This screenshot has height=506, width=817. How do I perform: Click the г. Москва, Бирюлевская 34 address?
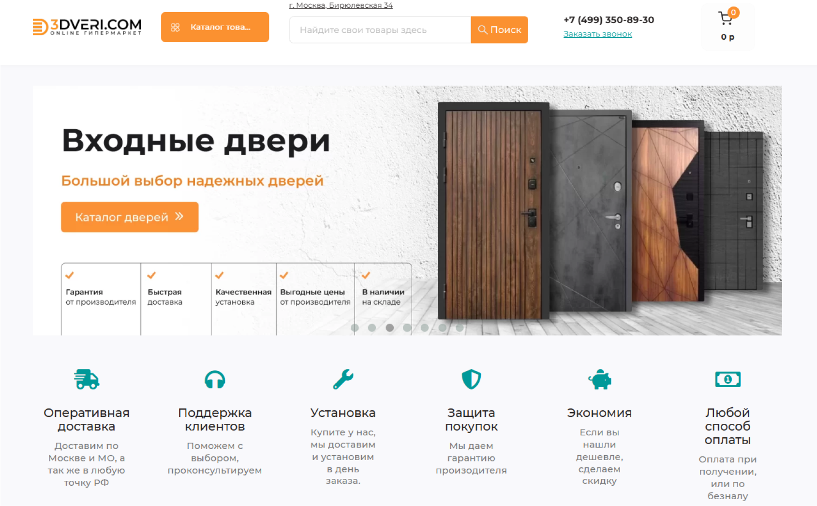tap(341, 5)
